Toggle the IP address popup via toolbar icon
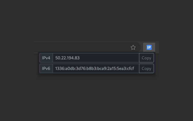193x121 pixels. coord(149,47)
